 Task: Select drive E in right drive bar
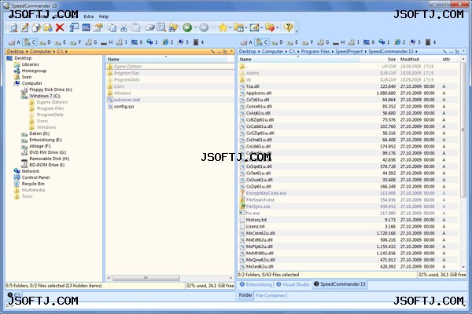click(x=293, y=42)
